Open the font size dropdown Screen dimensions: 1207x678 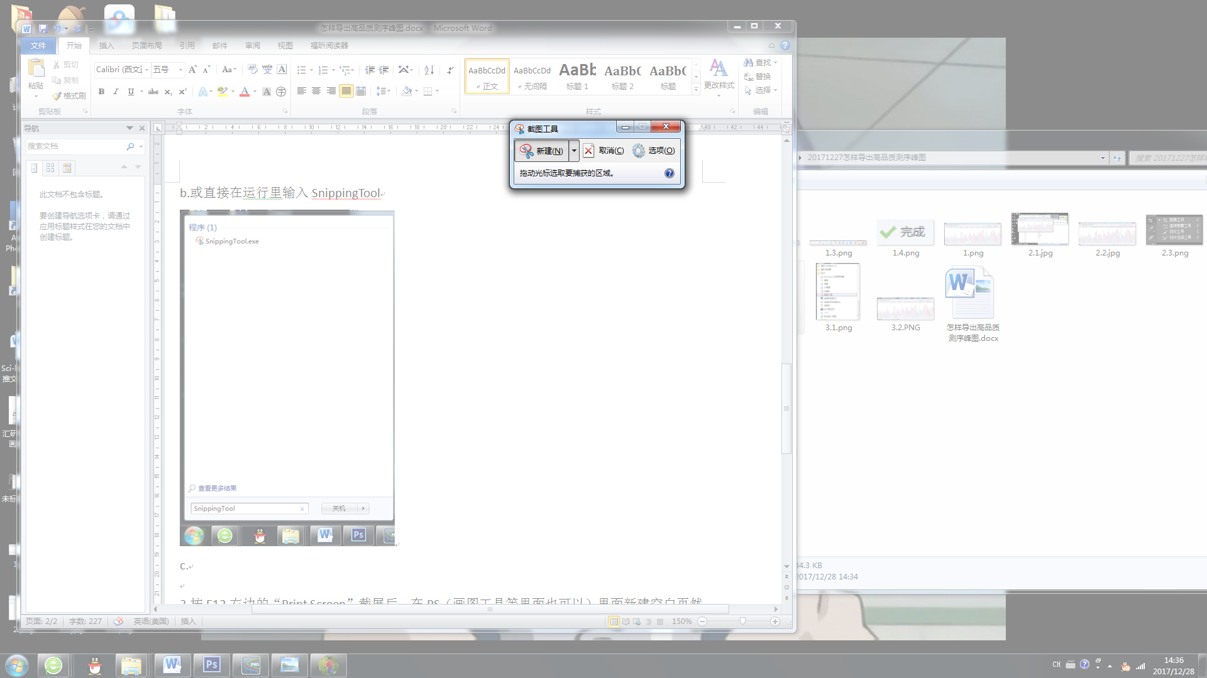(x=180, y=70)
